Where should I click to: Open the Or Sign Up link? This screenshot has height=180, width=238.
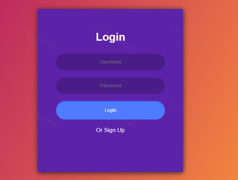(x=110, y=130)
